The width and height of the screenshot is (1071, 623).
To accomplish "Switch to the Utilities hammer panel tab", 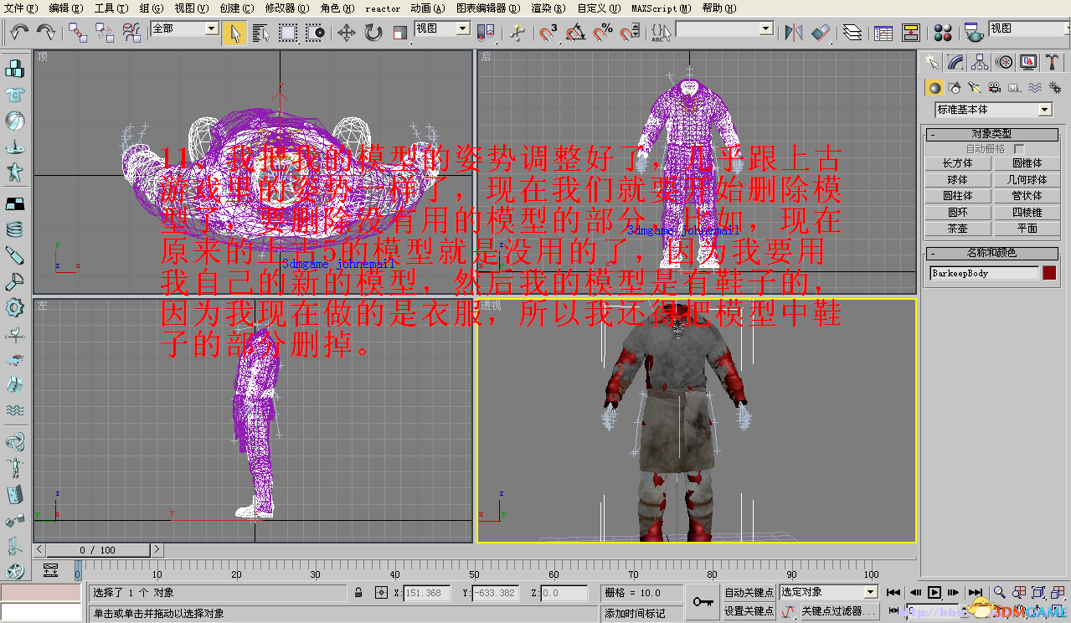I will click(x=1053, y=62).
